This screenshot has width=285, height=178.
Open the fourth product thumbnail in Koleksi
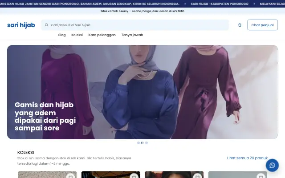[238, 175]
